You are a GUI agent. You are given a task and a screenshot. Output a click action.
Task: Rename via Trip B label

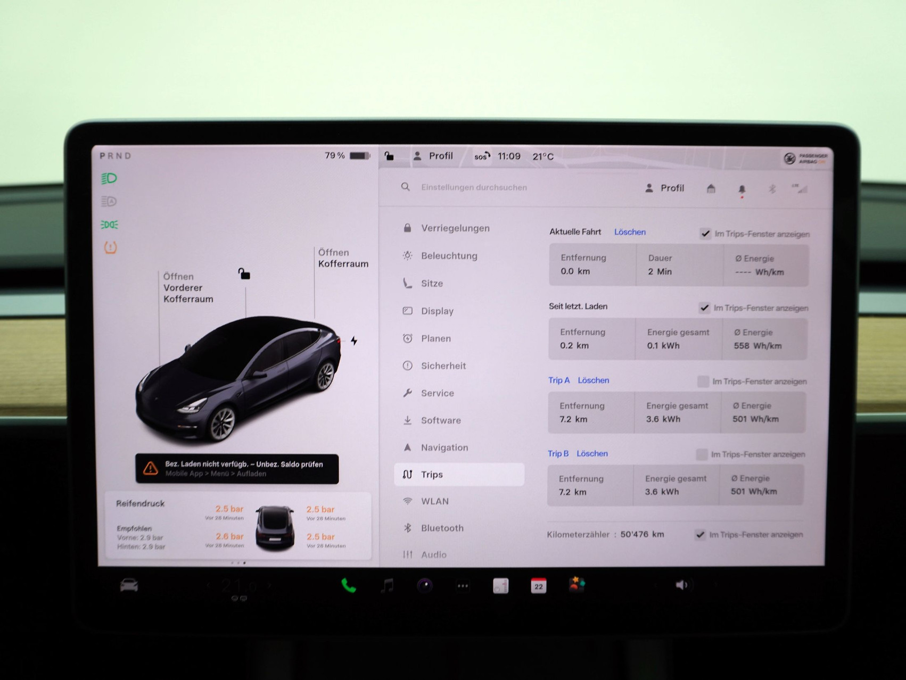[x=558, y=453]
